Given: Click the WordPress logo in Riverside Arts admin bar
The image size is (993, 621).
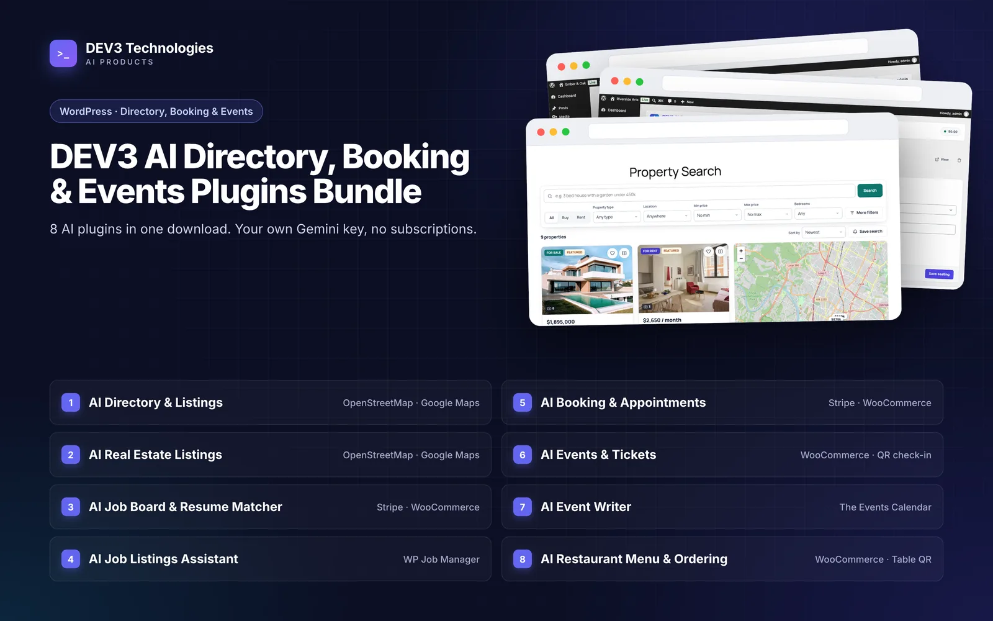Looking at the screenshot, I should coord(603,98).
